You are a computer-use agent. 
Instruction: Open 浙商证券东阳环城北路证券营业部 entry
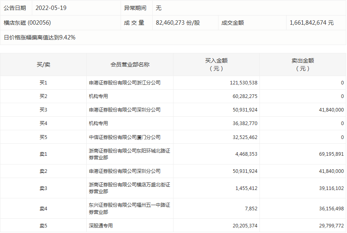tap(129, 154)
